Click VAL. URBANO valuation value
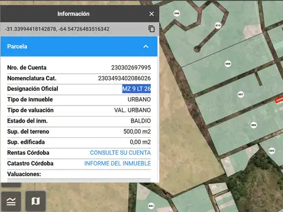This screenshot has width=283, height=212. coord(133,110)
